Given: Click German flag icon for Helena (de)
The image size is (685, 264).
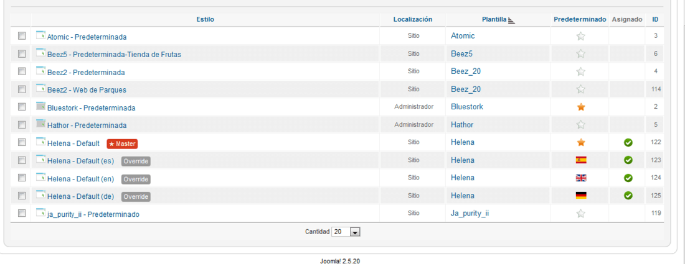Looking at the screenshot, I should [580, 196].
